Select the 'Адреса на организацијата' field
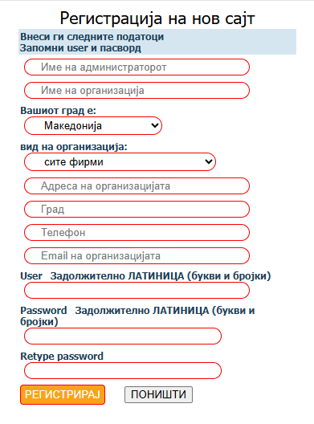This screenshot has width=314, height=424. 137,186
